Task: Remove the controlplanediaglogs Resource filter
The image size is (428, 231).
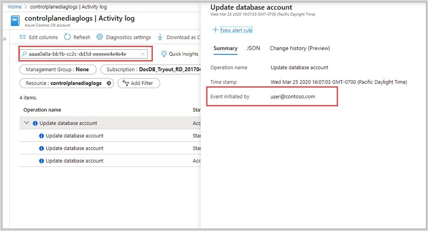Action: pos(109,83)
